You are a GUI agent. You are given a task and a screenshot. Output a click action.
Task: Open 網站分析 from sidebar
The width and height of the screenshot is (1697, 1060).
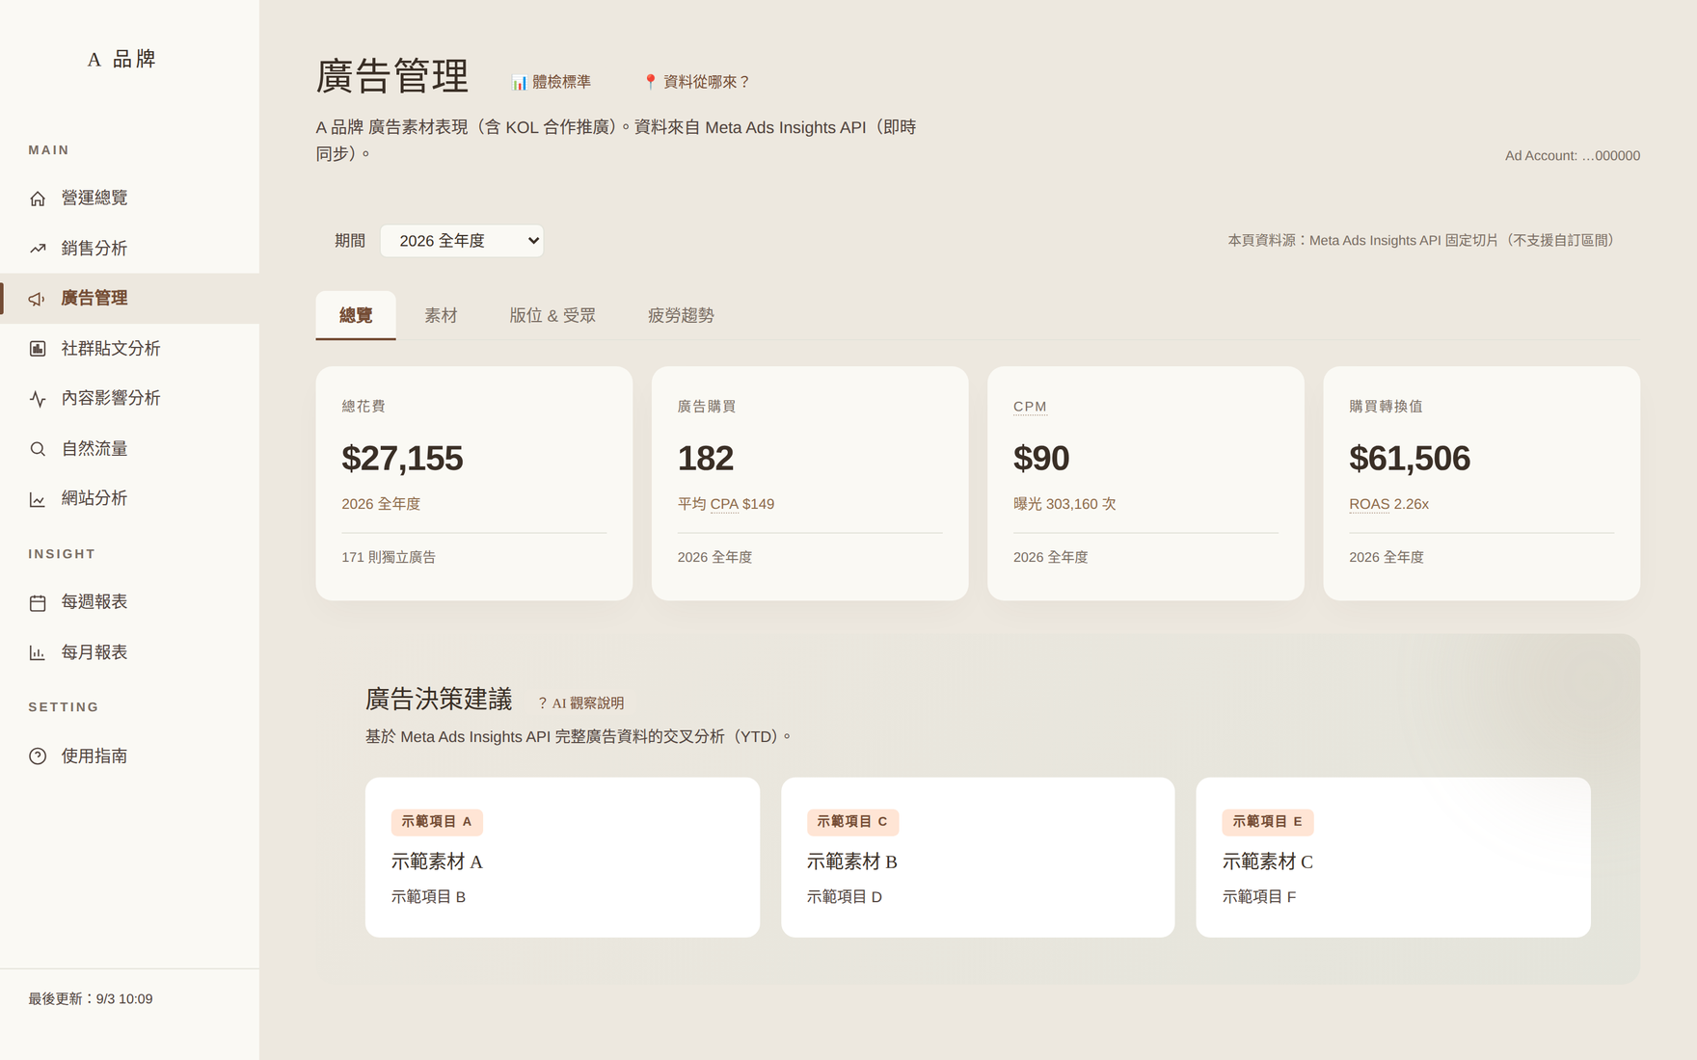[x=129, y=498]
